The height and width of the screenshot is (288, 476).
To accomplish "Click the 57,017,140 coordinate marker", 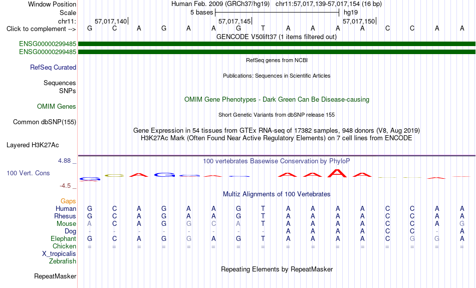I will [111, 21].
